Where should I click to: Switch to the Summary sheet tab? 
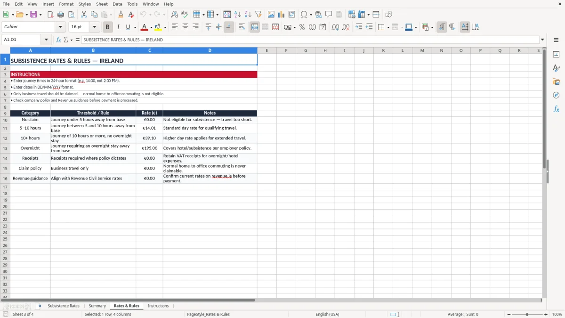point(97,306)
